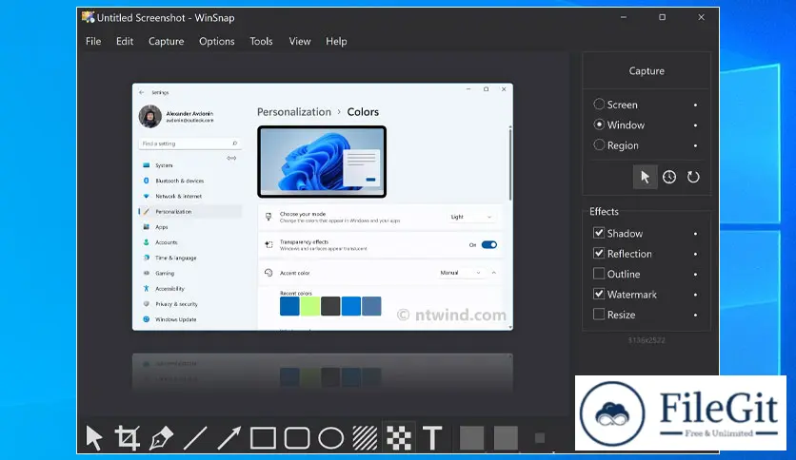Click the Effects section label

(604, 211)
